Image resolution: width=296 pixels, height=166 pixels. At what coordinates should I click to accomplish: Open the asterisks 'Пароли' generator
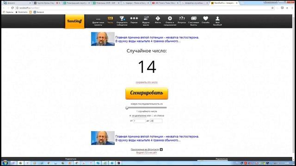click(x=134, y=20)
